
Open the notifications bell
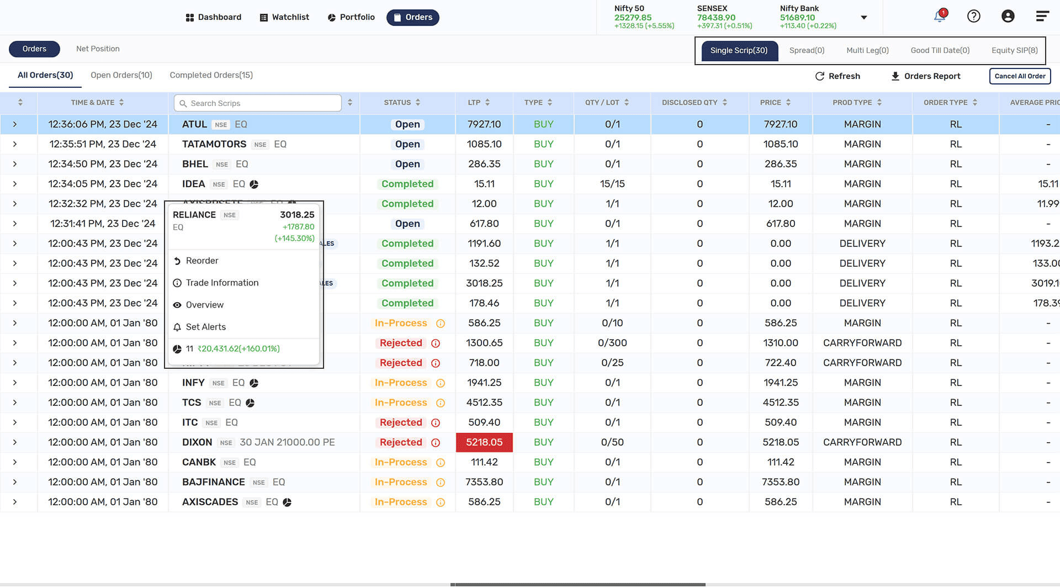click(940, 16)
